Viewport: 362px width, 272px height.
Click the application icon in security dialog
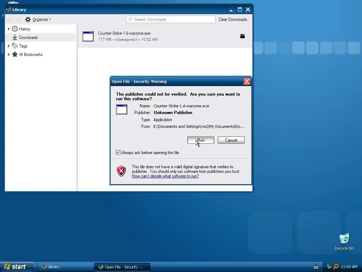click(x=122, y=109)
